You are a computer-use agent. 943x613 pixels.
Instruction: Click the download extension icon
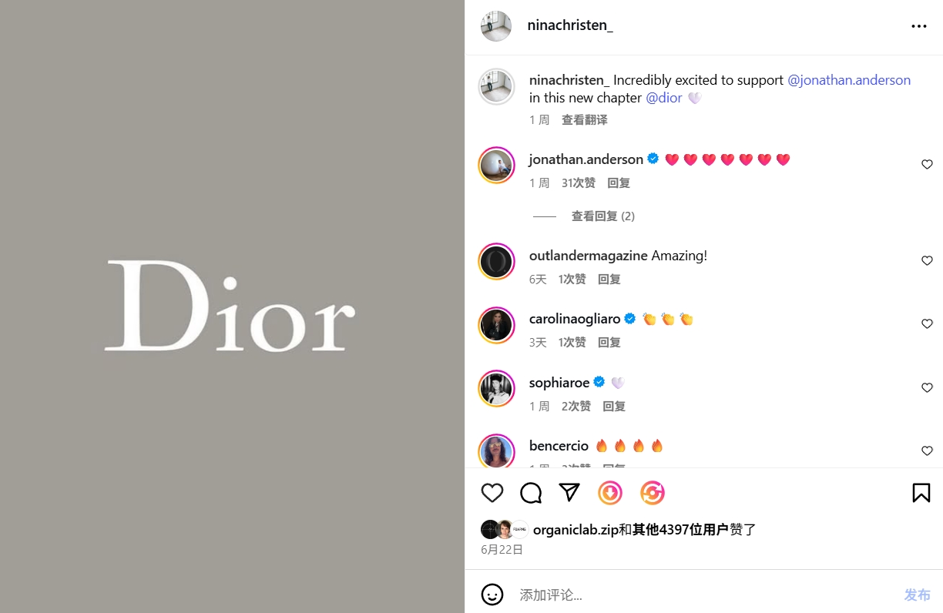tap(610, 493)
